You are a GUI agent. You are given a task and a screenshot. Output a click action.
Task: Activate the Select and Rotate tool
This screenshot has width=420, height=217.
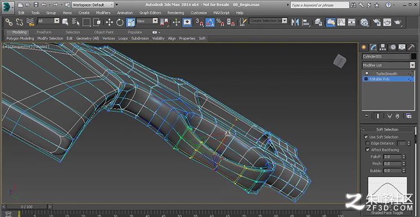point(120,22)
